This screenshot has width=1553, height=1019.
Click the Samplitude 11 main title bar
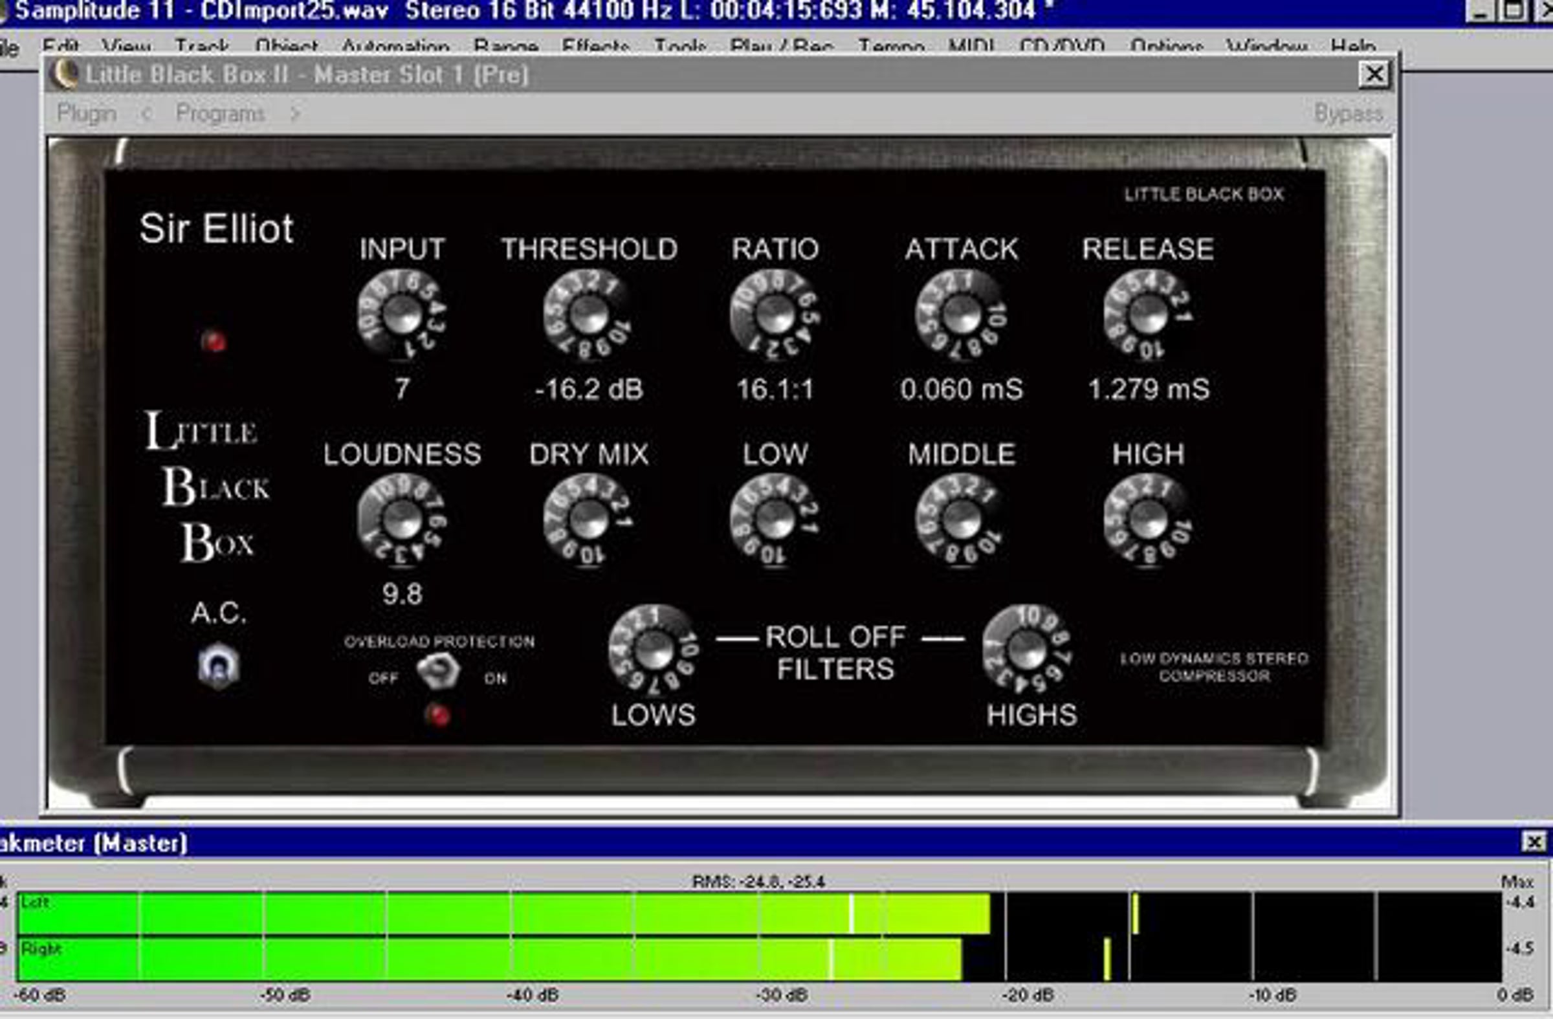776,11
